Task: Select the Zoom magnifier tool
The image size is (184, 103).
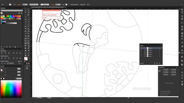Action: click(x=28, y=55)
